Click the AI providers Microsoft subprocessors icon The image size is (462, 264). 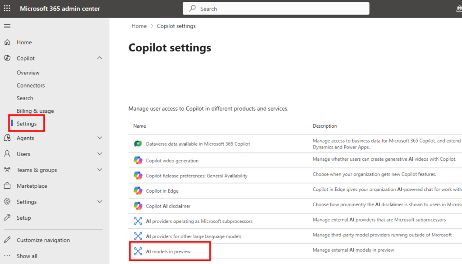coord(138,221)
